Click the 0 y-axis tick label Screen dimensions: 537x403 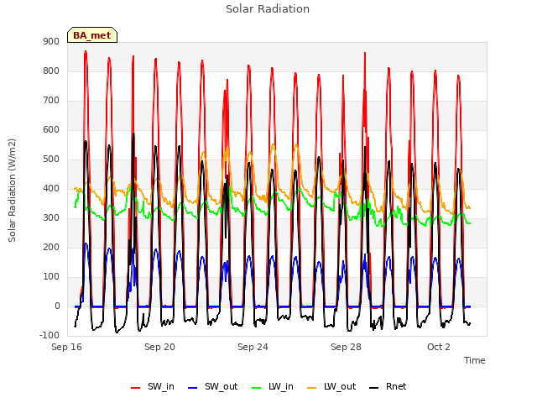57,306
